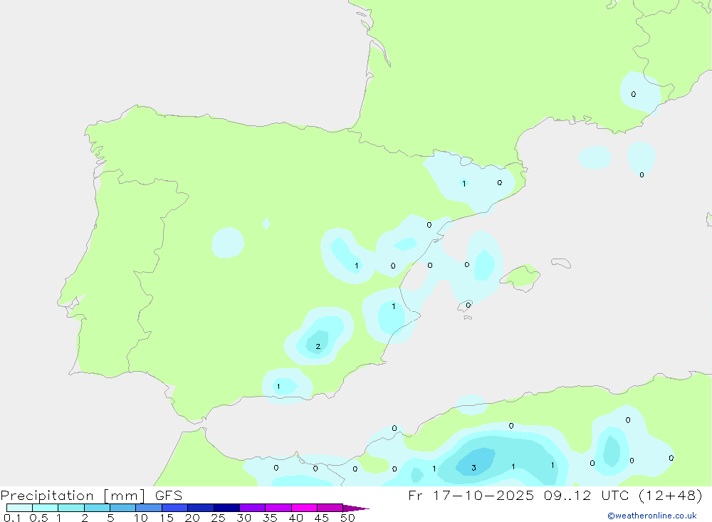This screenshot has height=522, width=712.
Task: Pick the 15 to 20 mm legend swatch
Action: pyautogui.click(x=174, y=508)
